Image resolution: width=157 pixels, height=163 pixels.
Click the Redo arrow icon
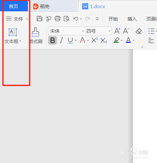click(87, 19)
